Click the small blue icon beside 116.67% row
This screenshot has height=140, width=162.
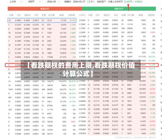77,81
